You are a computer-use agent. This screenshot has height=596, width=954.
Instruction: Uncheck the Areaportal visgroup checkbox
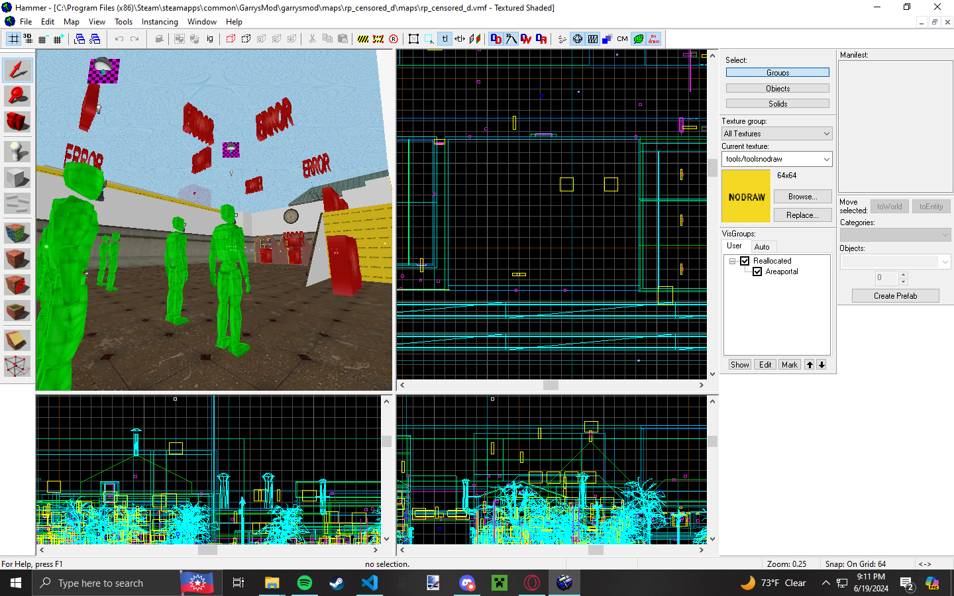757,272
